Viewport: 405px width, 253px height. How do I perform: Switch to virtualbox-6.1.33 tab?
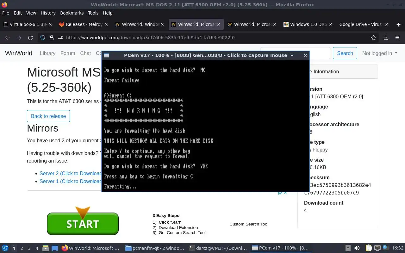[28, 24]
